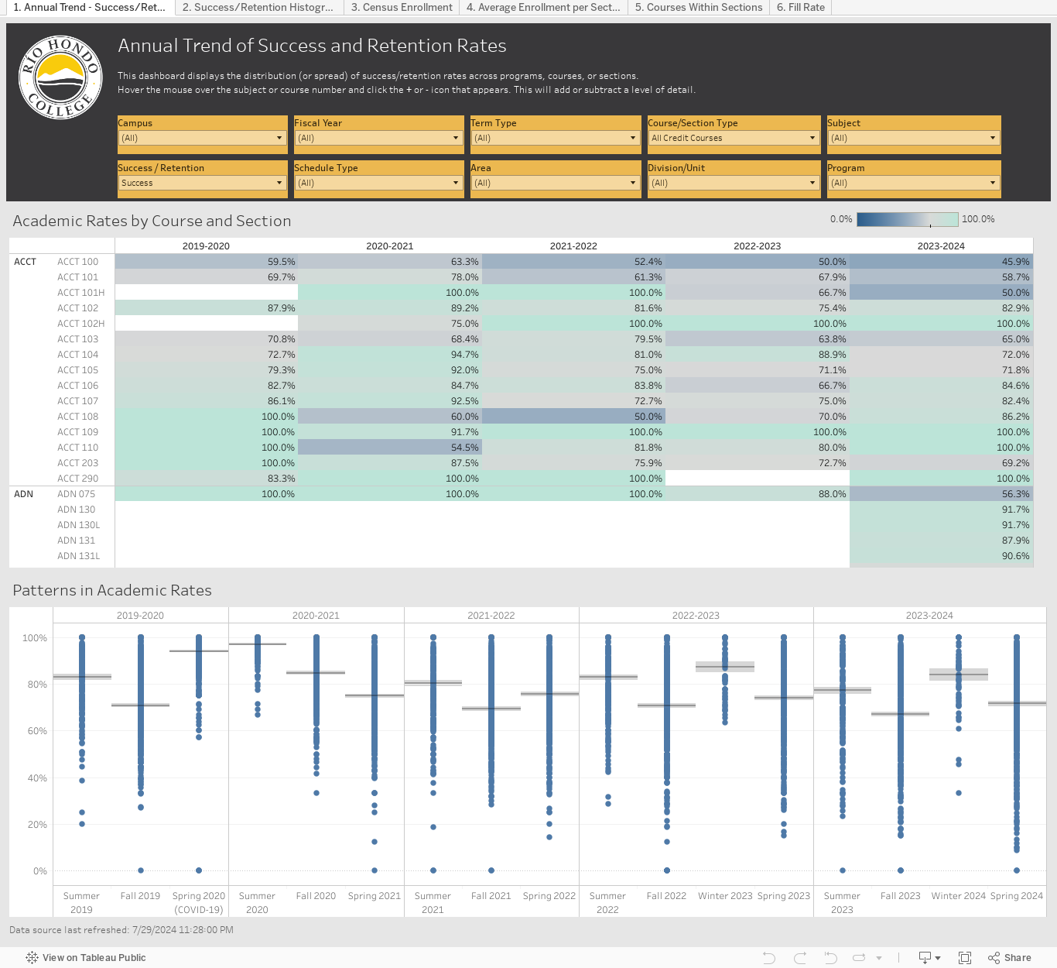The width and height of the screenshot is (1057, 968).
Task: Open the download options icon
Action: tap(929, 958)
